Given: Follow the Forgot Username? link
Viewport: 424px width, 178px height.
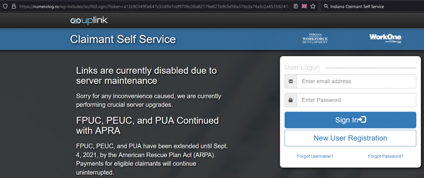Looking at the screenshot, I should pyautogui.click(x=315, y=156).
